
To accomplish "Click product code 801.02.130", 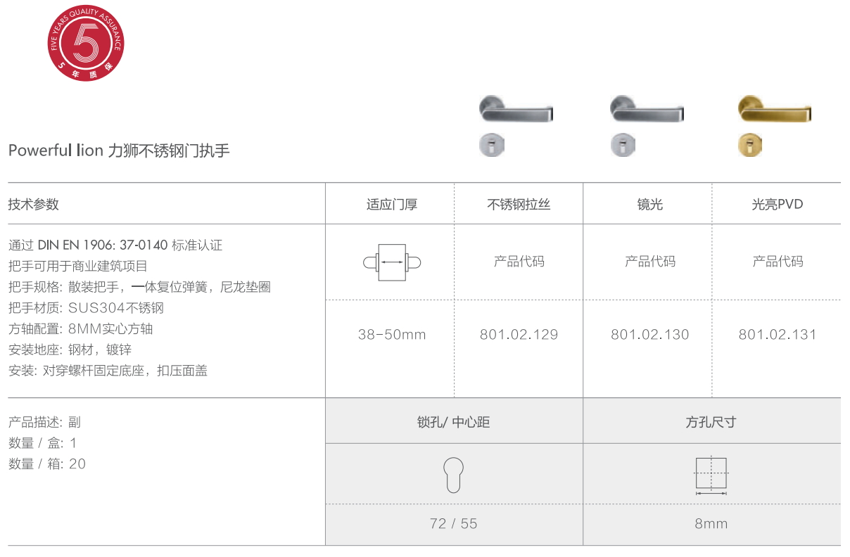I will pos(649,335).
